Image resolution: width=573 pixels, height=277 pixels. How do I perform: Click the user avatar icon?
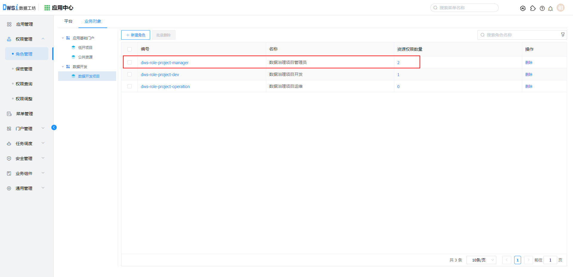coord(560,8)
